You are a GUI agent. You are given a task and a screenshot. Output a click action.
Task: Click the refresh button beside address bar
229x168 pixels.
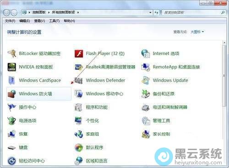point(157,12)
